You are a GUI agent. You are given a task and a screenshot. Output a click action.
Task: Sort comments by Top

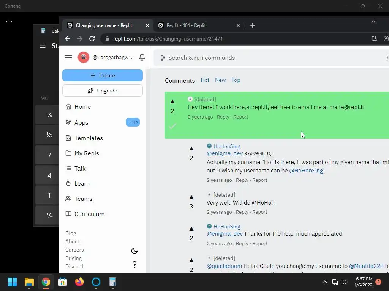click(236, 80)
